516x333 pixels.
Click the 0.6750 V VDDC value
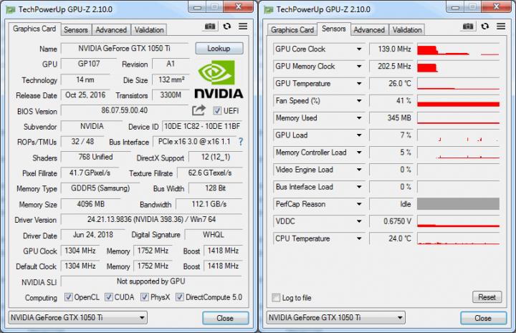[x=391, y=221]
